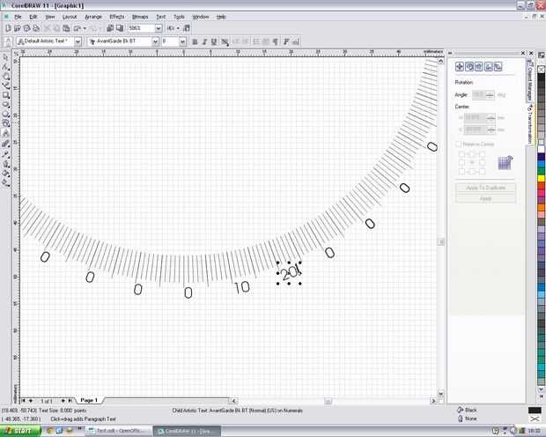Click the New document icon
The image size is (546, 437).
8,28
